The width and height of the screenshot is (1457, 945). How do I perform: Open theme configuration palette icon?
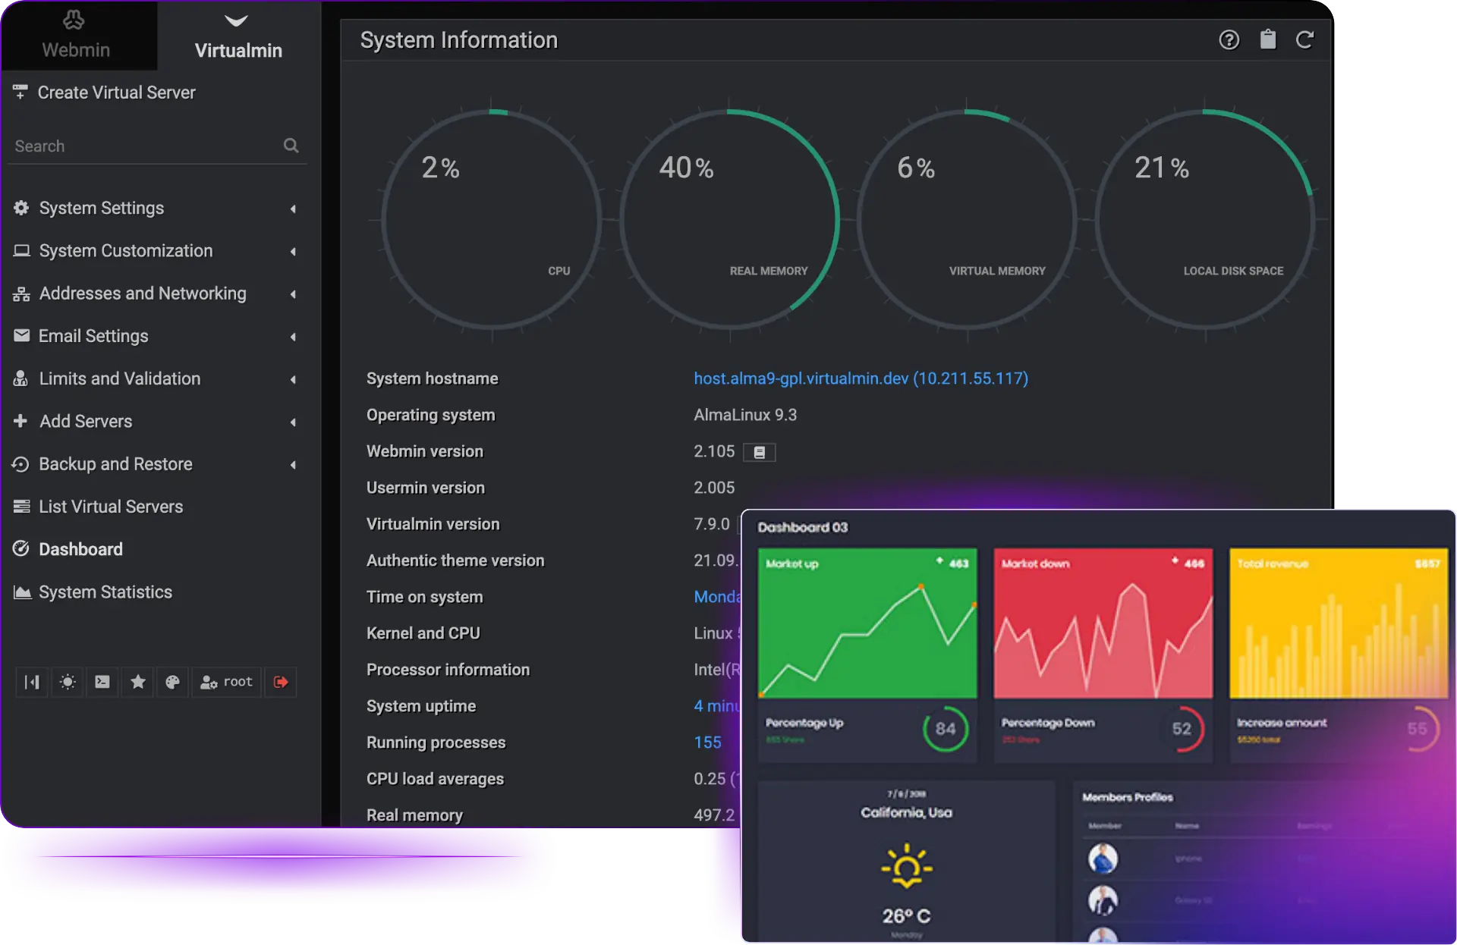pyautogui.click(x=173, y=682)
